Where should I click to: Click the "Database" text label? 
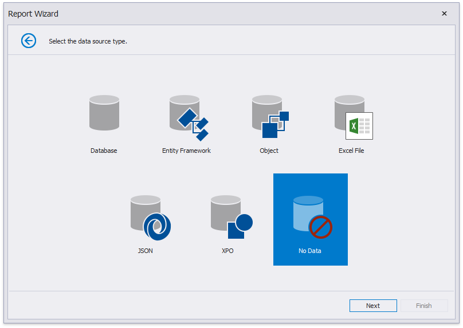coord(104,151)
